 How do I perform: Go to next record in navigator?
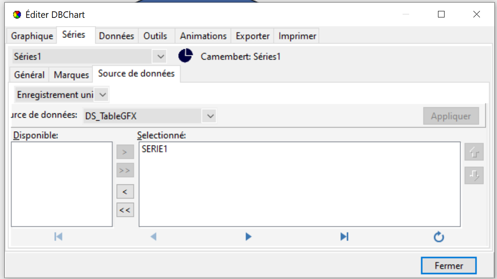[248, 237]
